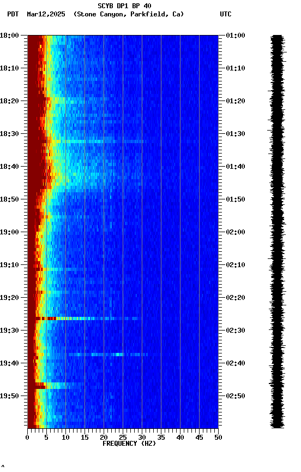Click the 19:10 PDT time label
Image resolution: width=301 pixels, height=472 pixels.
9,265
